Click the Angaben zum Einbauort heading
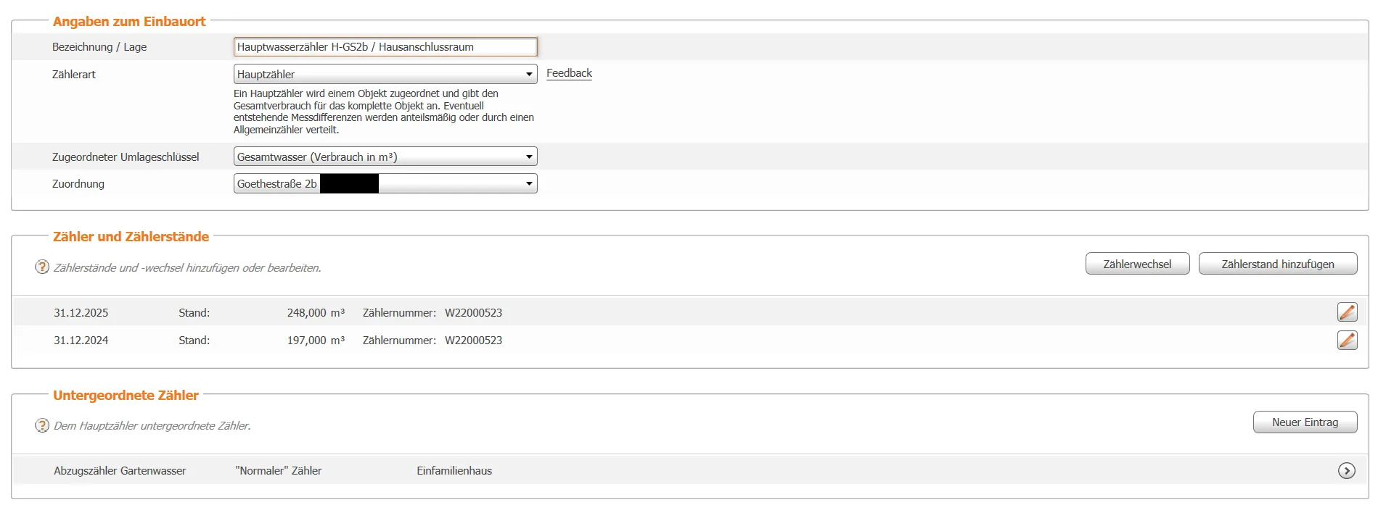 click(129, 22)
